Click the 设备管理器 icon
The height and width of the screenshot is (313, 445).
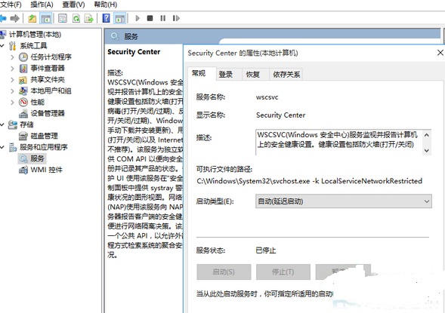coord(23,113)
